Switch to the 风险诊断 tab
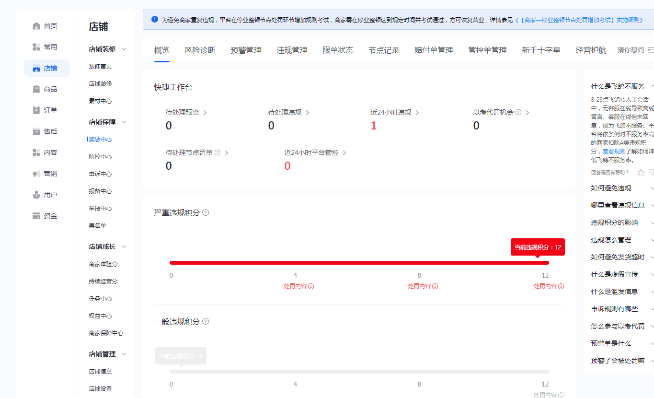Screen dimensions: 654x398 pyautogui.click(x=200, y=50)
